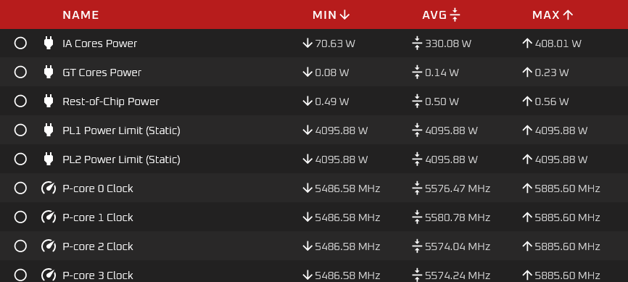Screen dimensions: 628x282
Task: Click the plug icon for PL1 Power Limit
Action: pos(49,130)
